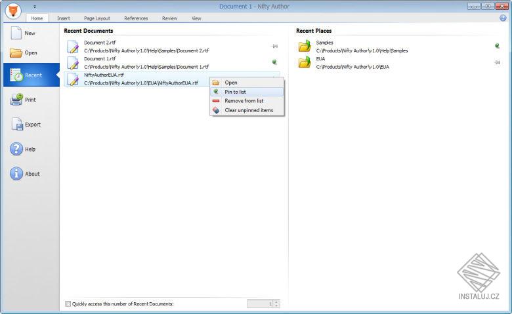512x314 pixels.
Task: Click the Document 1.rtf file icon
Action: tap(73, 63)
